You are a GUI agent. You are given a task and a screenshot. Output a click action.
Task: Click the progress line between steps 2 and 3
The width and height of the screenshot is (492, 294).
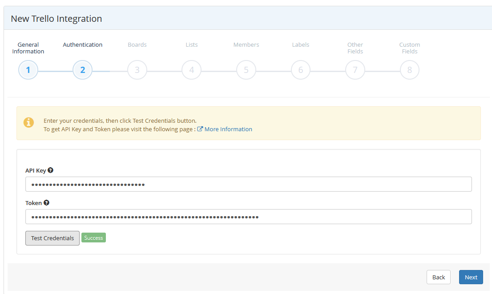(109, 70)
